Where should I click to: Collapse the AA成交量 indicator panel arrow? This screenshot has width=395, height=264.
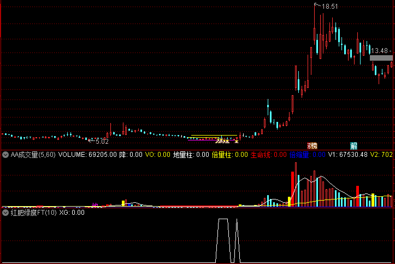point(5,155)
